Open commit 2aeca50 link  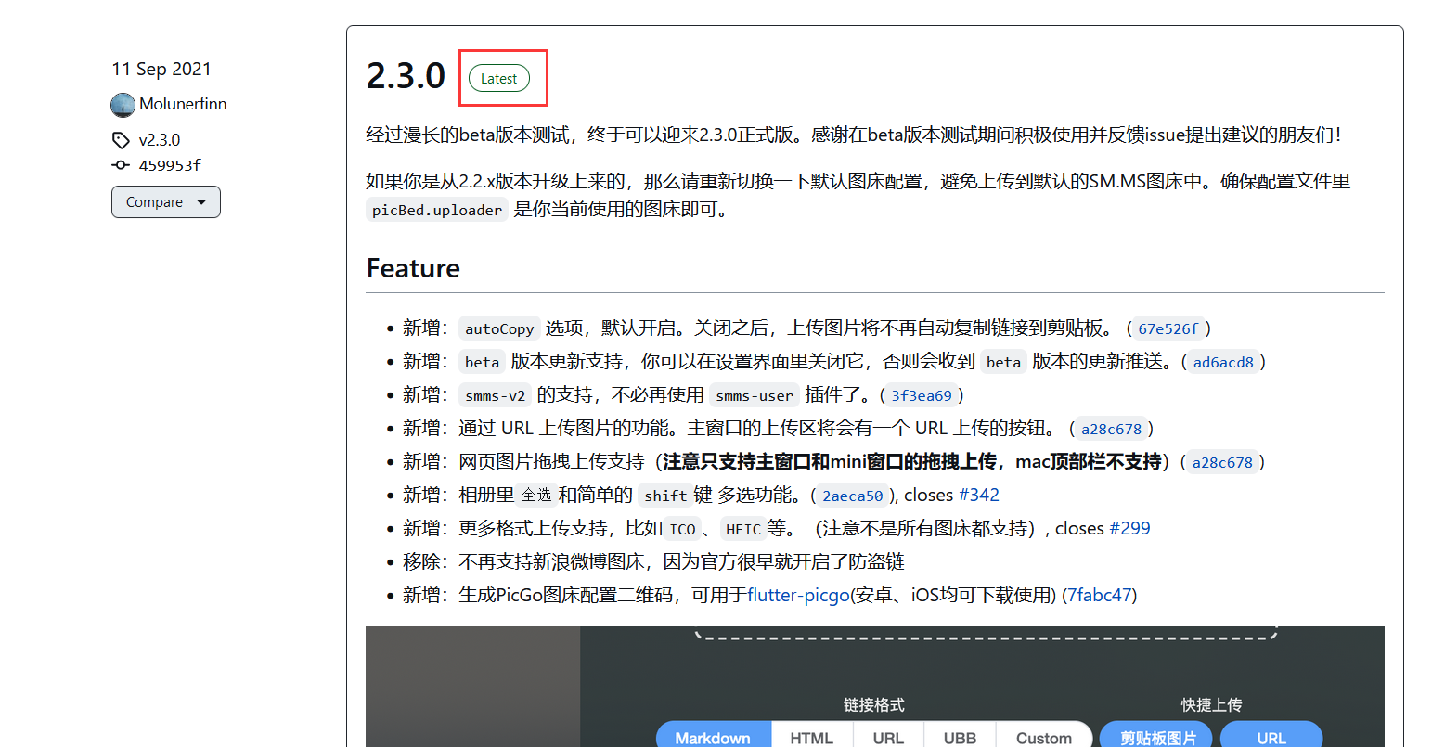[x=853, y=496]
